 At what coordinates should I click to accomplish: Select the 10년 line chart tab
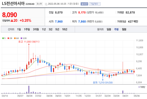[x=65, y=29]
